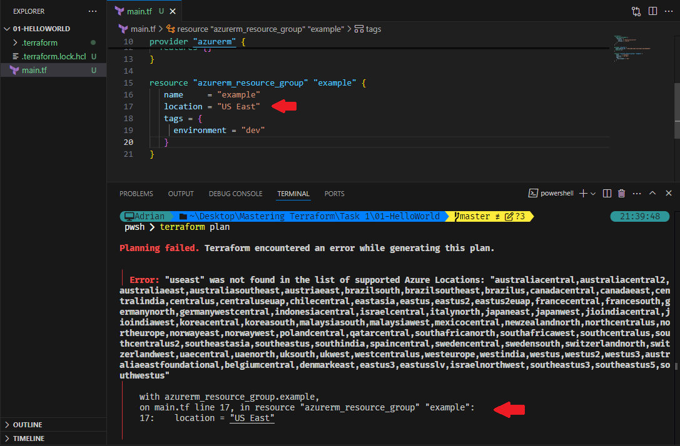
Task: Click the EXPLORER panel title
Action: pos(29,11)
